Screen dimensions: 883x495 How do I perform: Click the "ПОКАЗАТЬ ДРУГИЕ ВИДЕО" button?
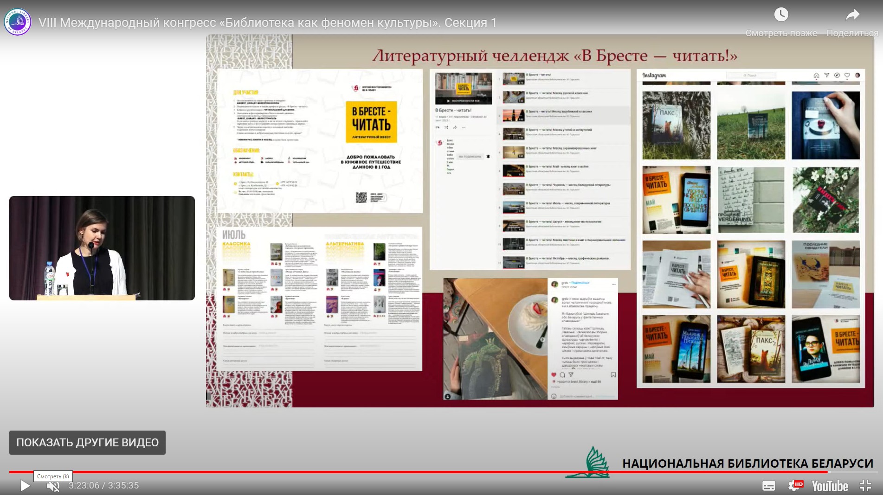87,443
